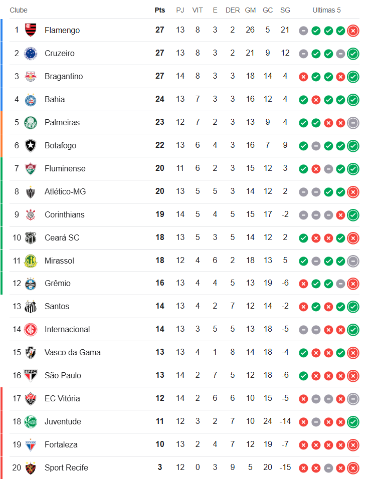Screen dimensions: 370x484
Task: Click the Ultimas 5 column header
Action: [326, 10]
